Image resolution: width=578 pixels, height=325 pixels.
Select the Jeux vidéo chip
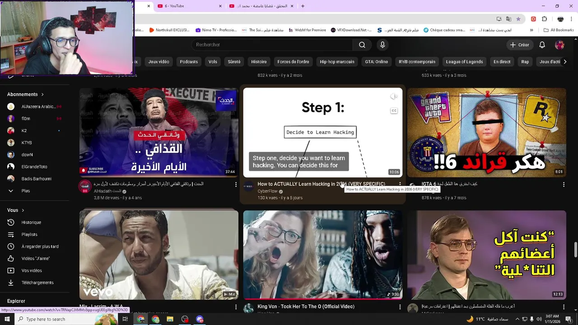[158, 62]
